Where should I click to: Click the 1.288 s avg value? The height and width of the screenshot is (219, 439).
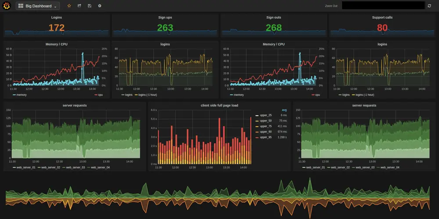[x=282, y=137]
